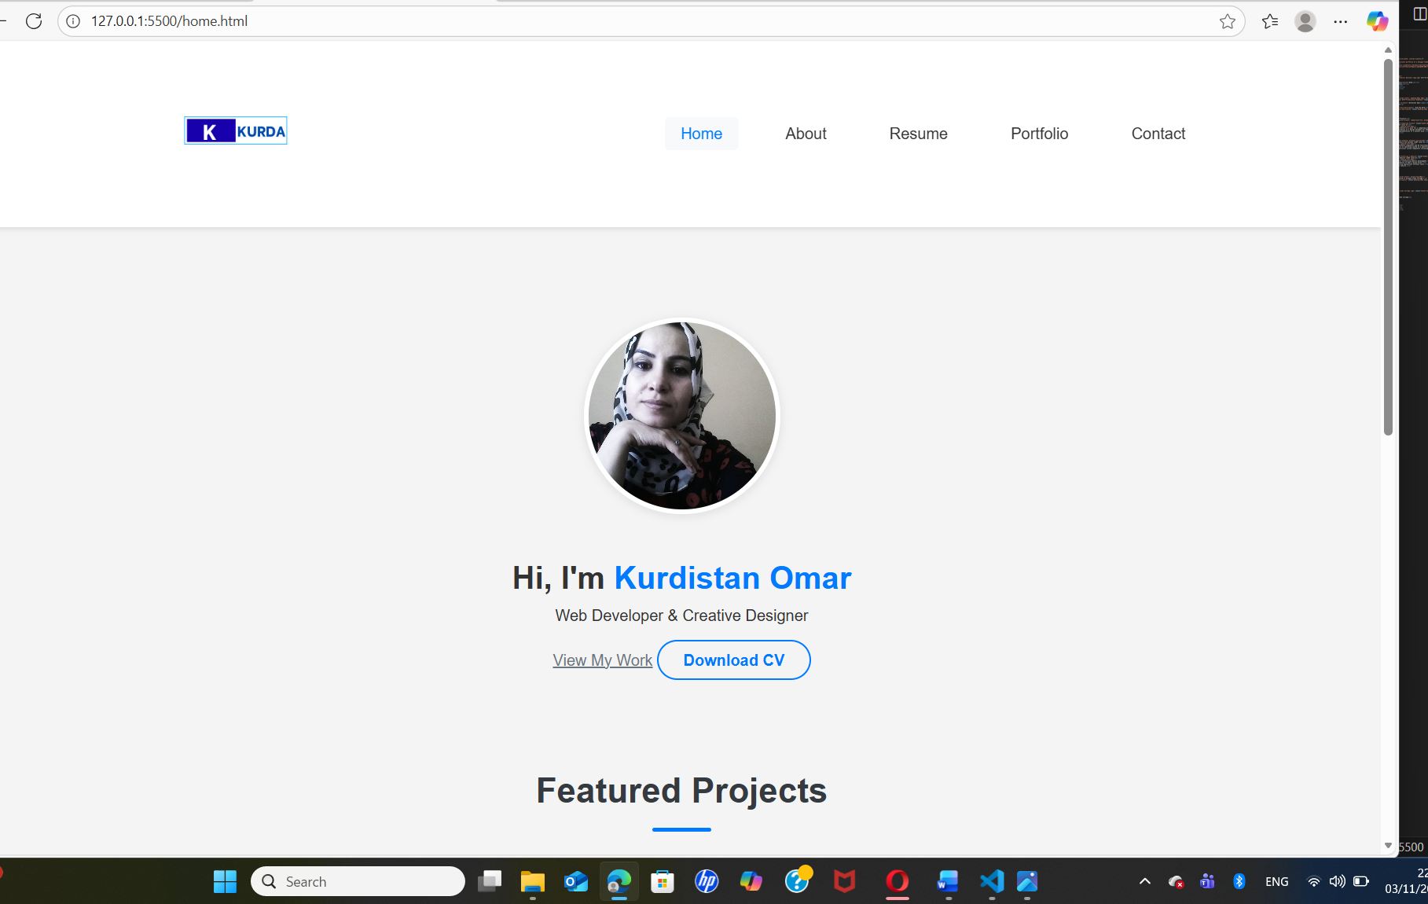This screenshot has height=904, width=1428.
Task: Open the Settings and more menu
Action: [x=1341, y=21]
